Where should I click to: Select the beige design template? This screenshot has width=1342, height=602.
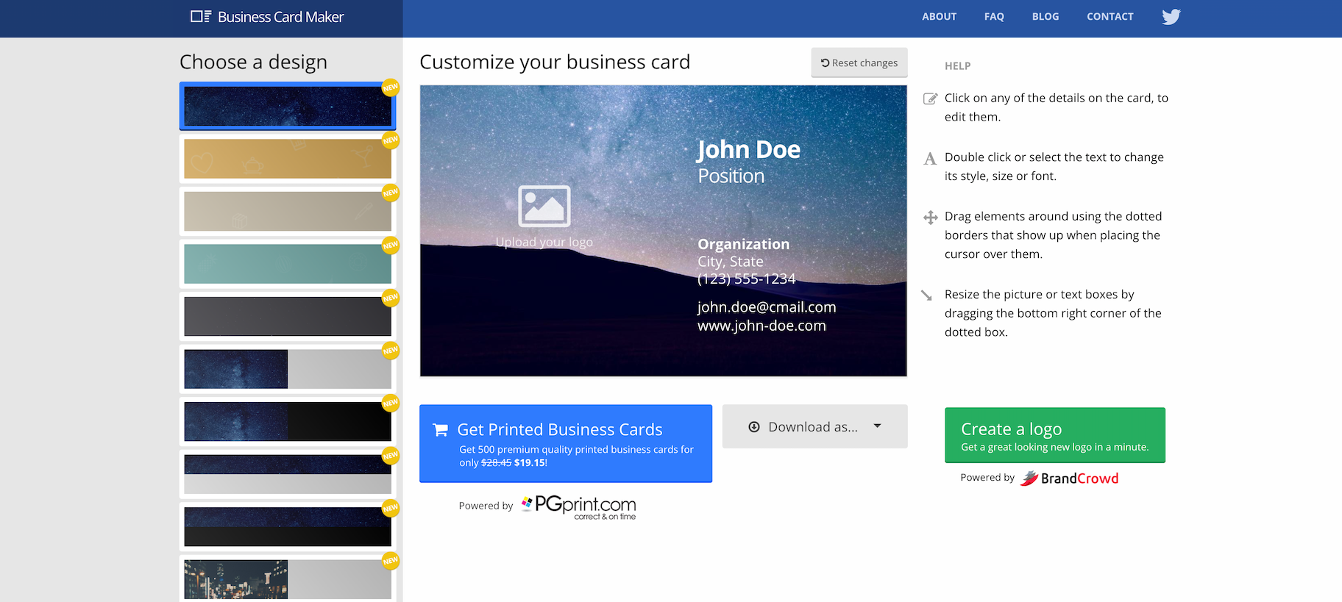[287, 212]
